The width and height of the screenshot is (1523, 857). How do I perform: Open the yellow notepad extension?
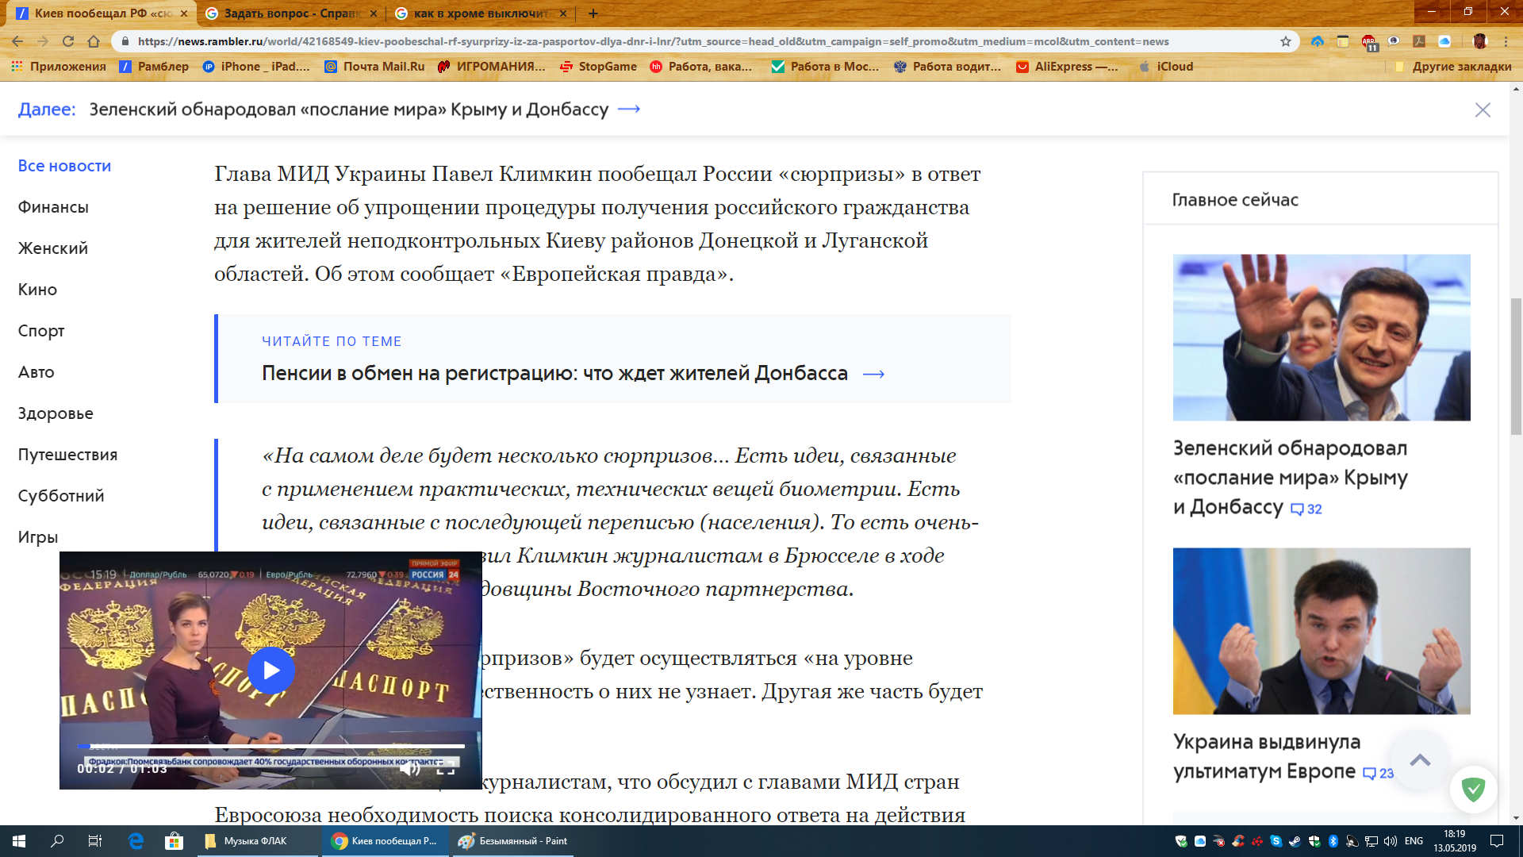pyautogui.click(x=1343, y=41)
